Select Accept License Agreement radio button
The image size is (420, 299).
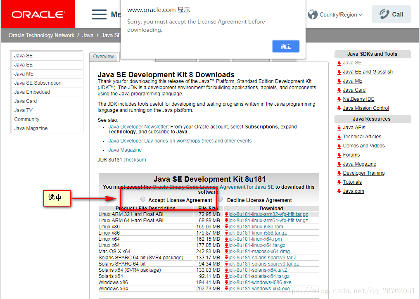pyautogui.click(x=143, y=199)
